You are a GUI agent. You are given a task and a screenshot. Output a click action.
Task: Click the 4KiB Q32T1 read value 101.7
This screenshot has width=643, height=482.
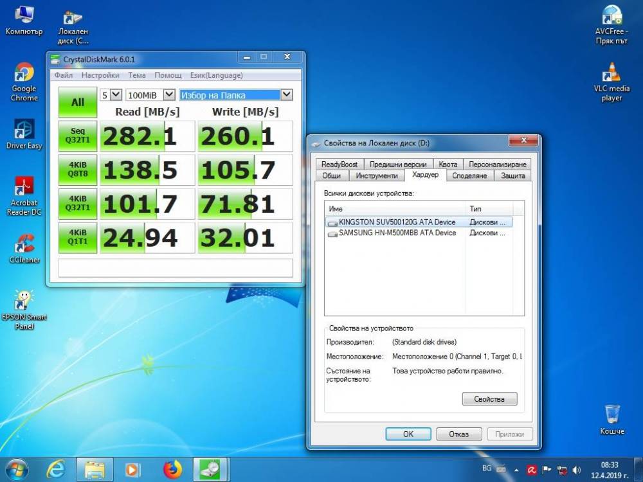(147, 204)
